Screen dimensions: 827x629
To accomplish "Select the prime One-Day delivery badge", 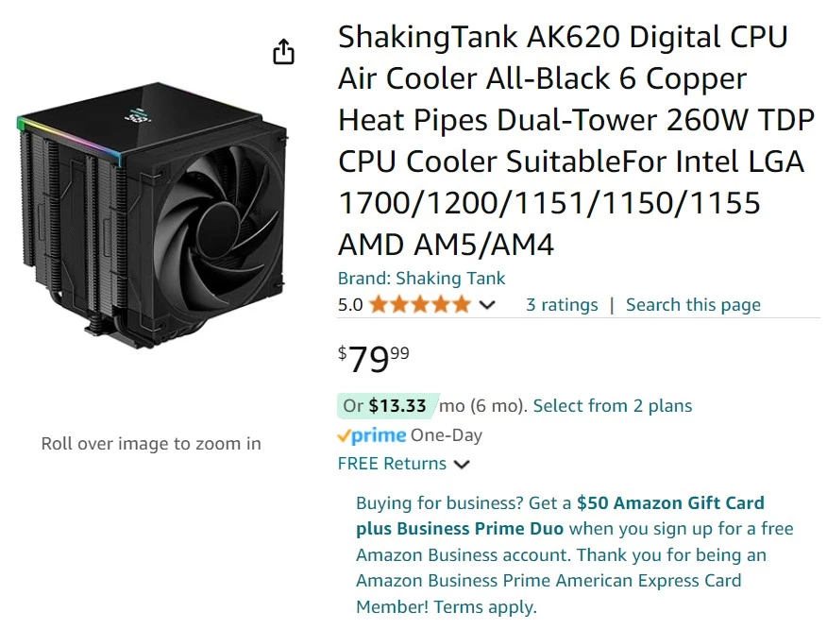I will click(x=378, y=435).
